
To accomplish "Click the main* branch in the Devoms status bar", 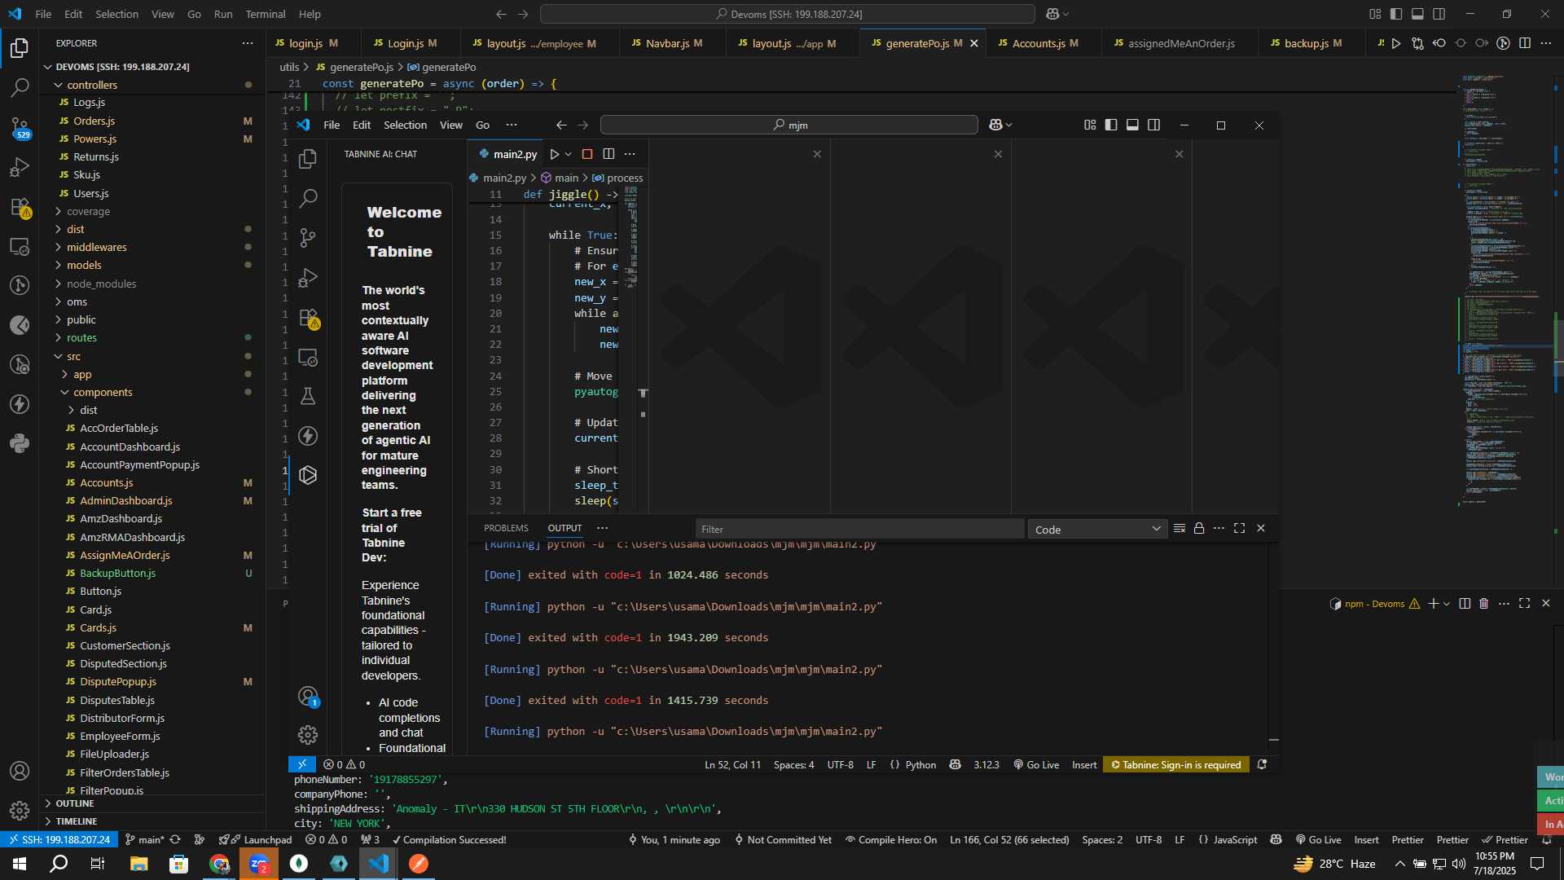I will (145, 840).
